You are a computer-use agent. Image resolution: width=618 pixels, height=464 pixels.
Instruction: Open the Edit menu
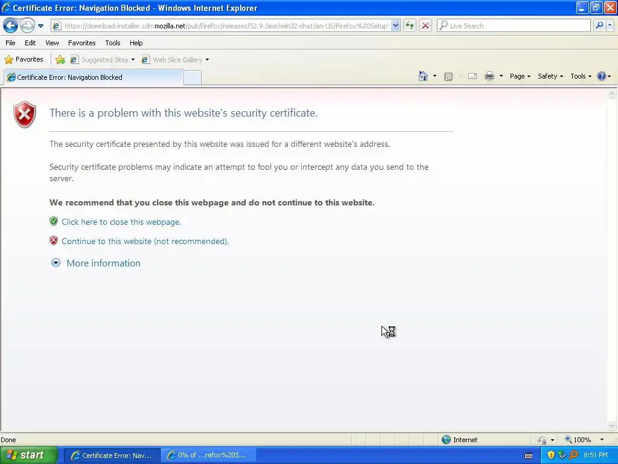[x=30, y=43]
